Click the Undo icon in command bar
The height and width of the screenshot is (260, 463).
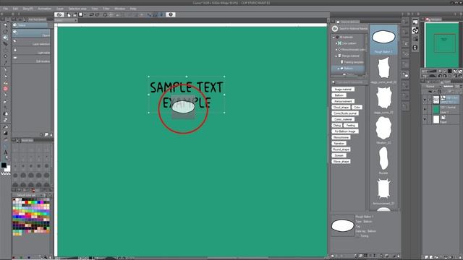(92, 14)
